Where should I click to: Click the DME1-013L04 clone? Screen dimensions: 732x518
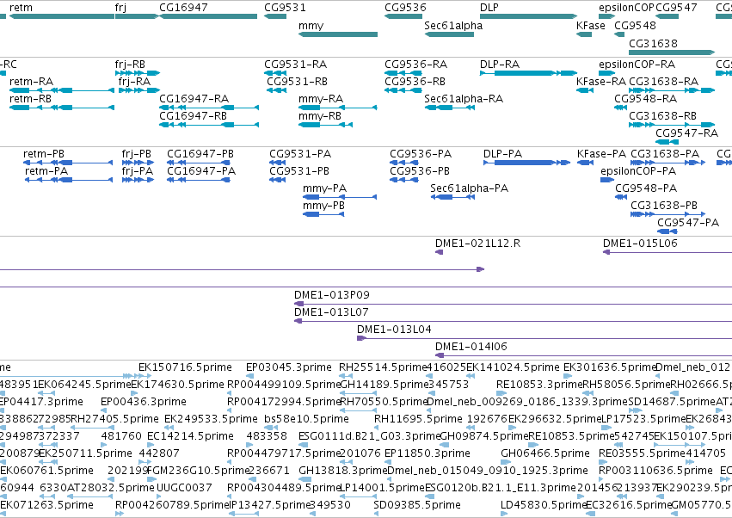tap(544, 339)
